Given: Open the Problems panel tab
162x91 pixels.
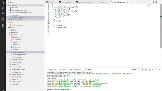Looking at the screenshot, I should (x=52, y=70).
